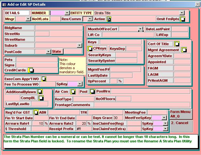Open the MeetFeeSpKey dropdown
The image size is (201, 155).
(x=164, y=118)
